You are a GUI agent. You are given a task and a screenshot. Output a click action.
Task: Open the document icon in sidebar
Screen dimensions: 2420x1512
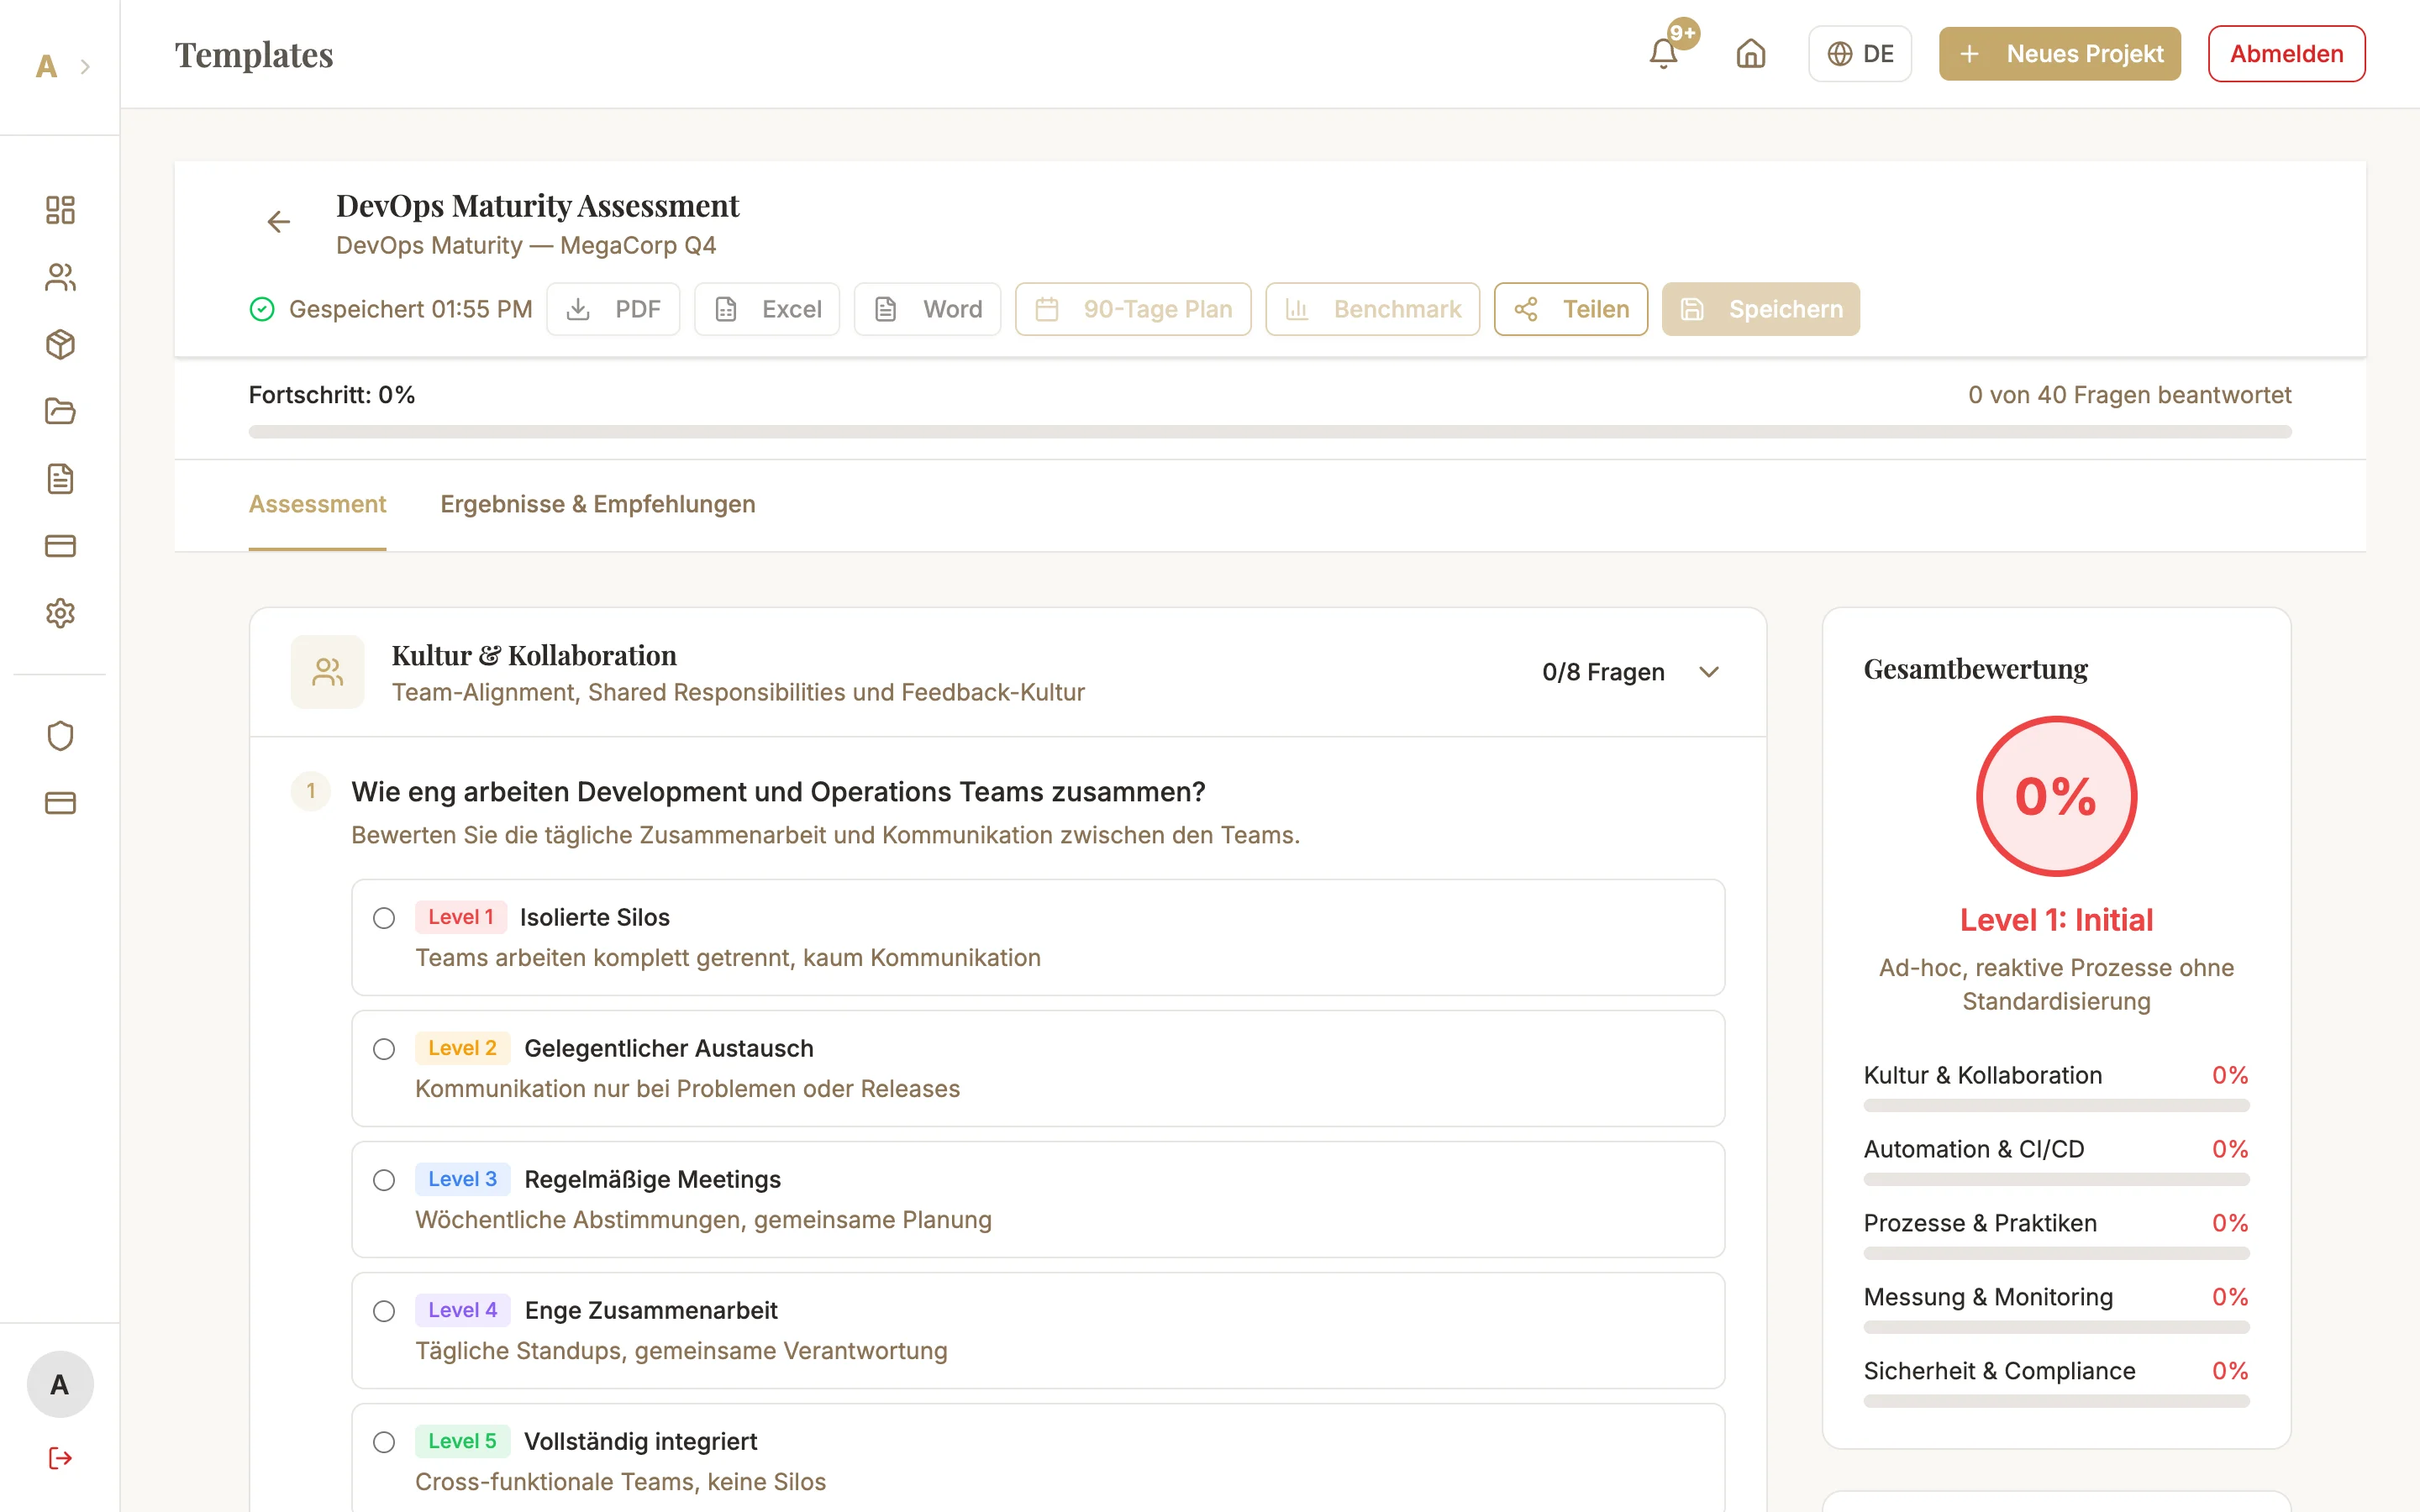click(60, 478)
